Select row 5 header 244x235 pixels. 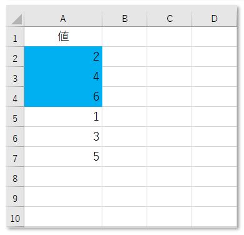(16, 117)
